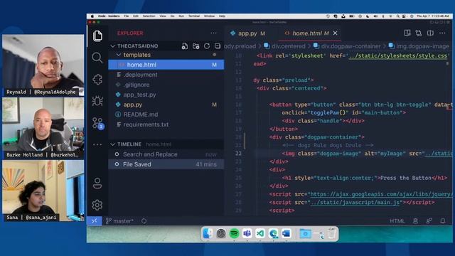Open Source Control view with change badge
Image resolution: width=455 pixels, height=256 pixels.
[98, 123]
